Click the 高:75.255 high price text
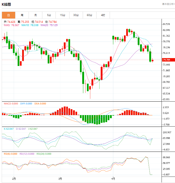 click(x=23, y=22)
